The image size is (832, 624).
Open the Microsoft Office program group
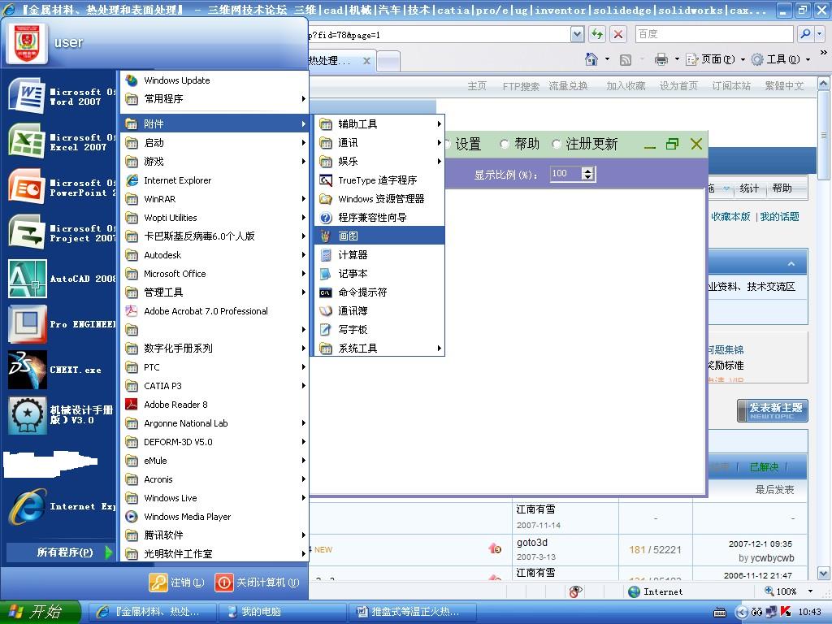coord(214,274)
